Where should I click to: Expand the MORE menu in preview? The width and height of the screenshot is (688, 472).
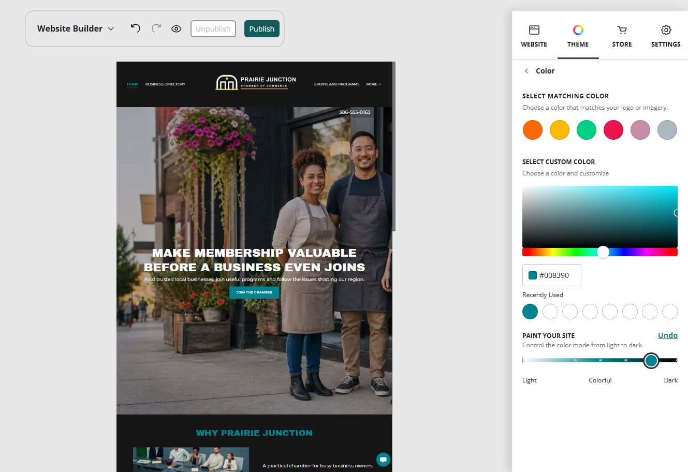pos(373,84)
